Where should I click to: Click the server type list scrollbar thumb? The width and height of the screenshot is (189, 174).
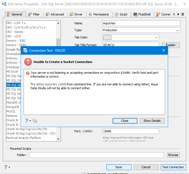tap(58, 42)
